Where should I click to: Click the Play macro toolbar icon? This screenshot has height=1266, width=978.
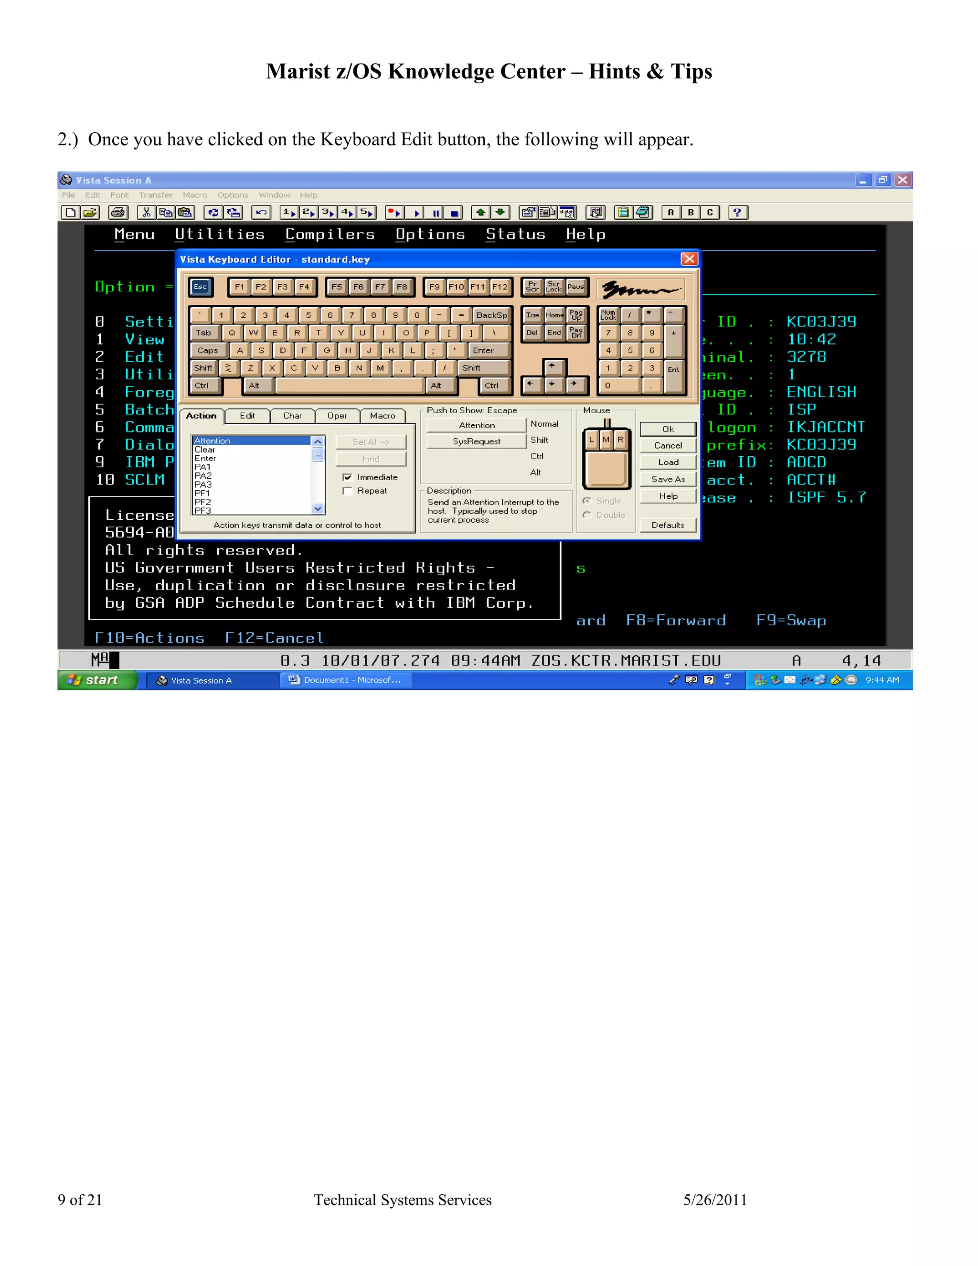(414, 213)
